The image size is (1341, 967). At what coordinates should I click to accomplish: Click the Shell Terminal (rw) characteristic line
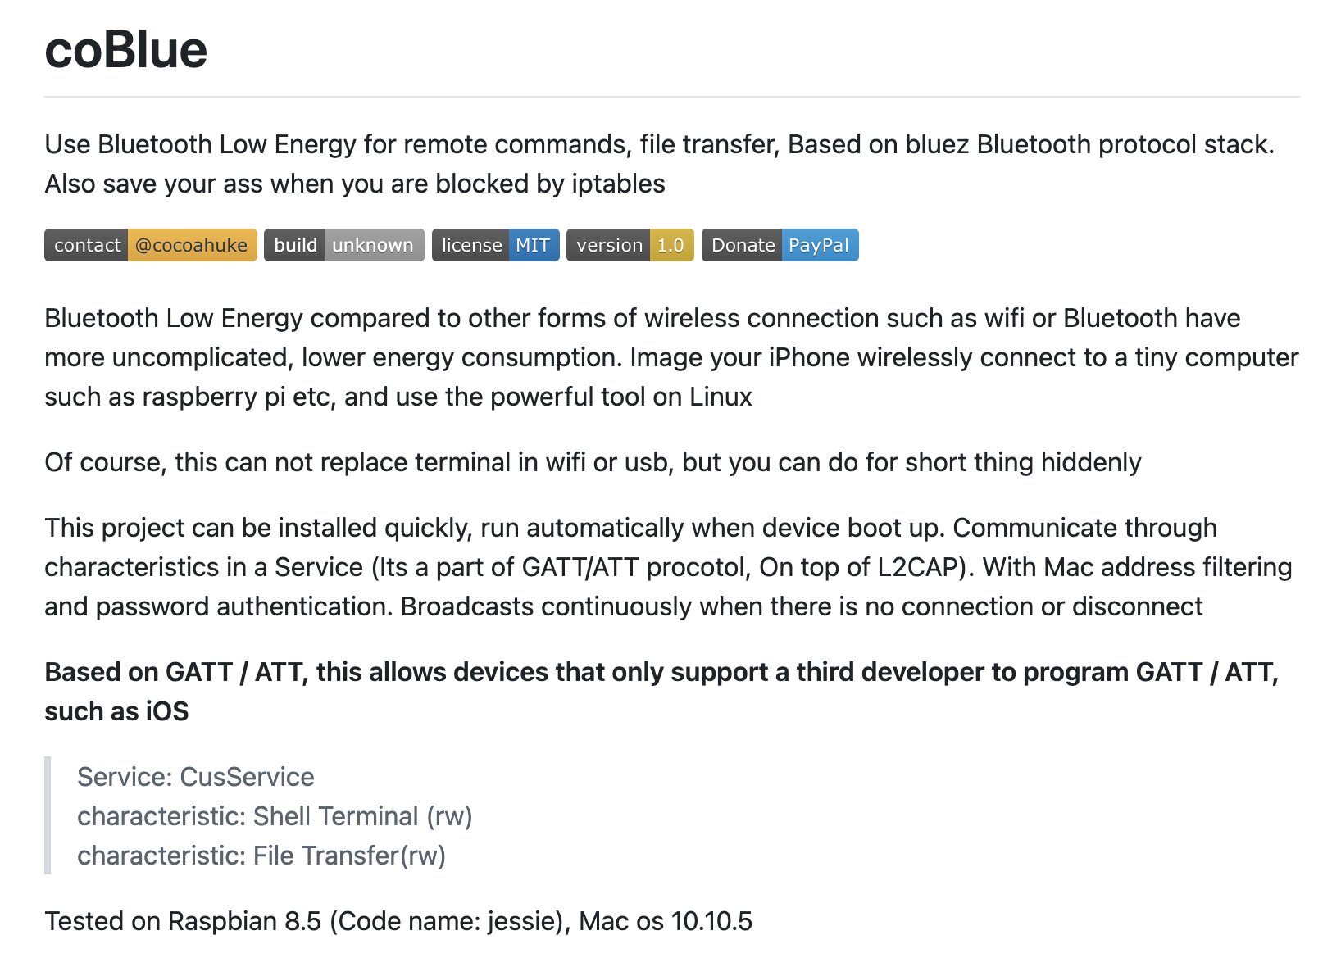tap(275, 816)
